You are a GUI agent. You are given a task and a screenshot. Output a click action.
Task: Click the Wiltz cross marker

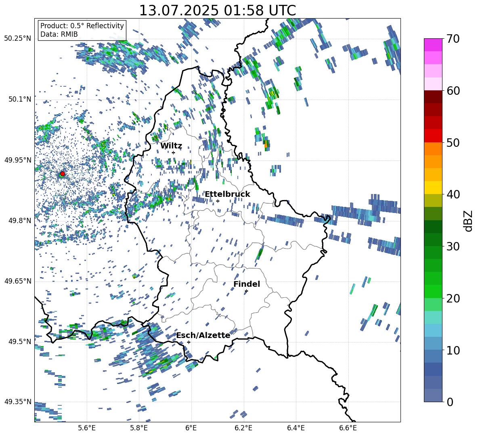coord(174,152)
